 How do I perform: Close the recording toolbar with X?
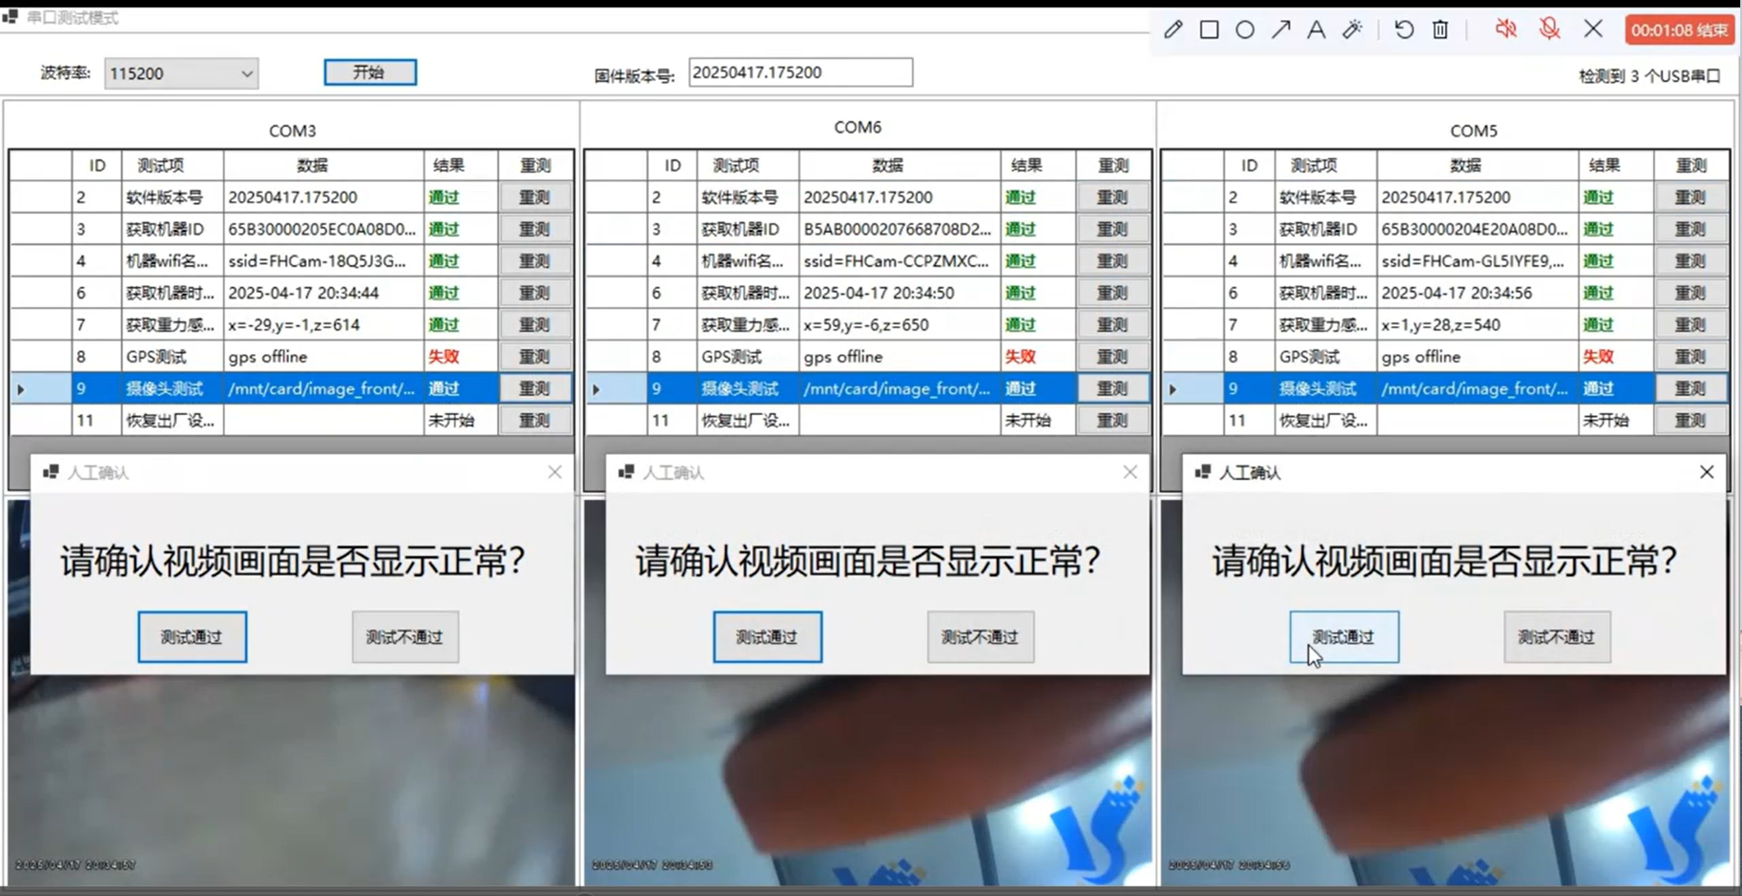coord(1593,29)
